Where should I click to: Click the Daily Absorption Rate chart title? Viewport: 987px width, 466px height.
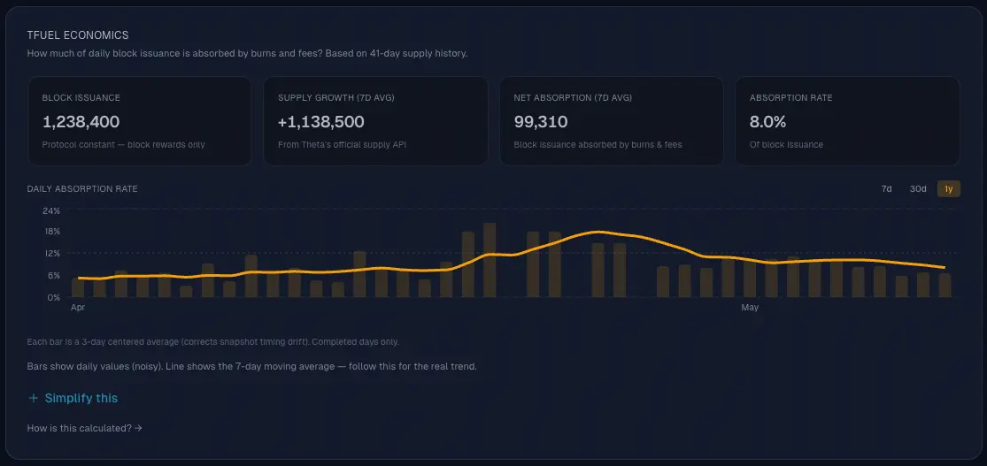pos(82,188)
